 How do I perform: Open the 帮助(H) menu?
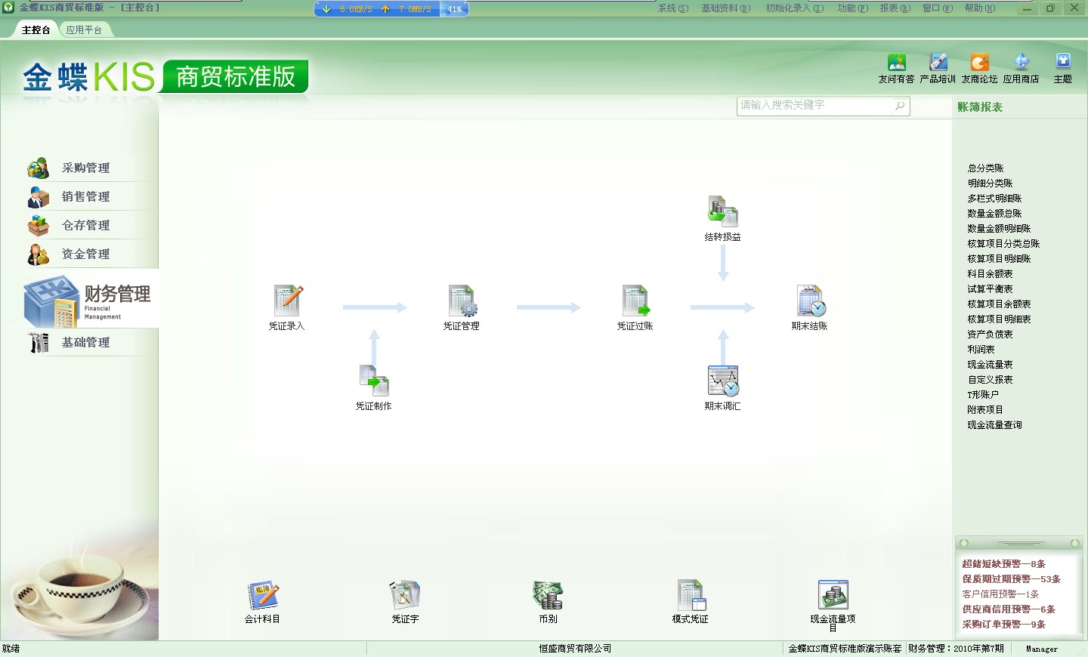980,8
